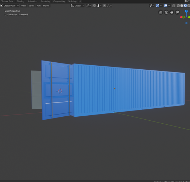Image resolution: width=190 pixels, height=182 pixels.
Task: Open object type visibility dropdown
Action: pos(152,6)
